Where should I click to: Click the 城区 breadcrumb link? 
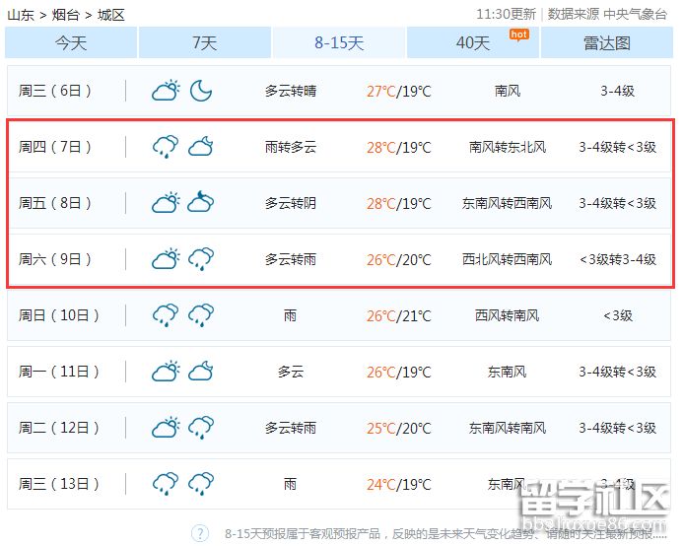click(x=111, y=15)
